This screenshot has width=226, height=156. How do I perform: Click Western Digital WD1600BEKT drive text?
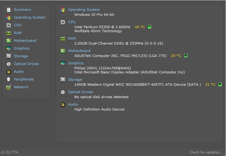click(137, 84)
